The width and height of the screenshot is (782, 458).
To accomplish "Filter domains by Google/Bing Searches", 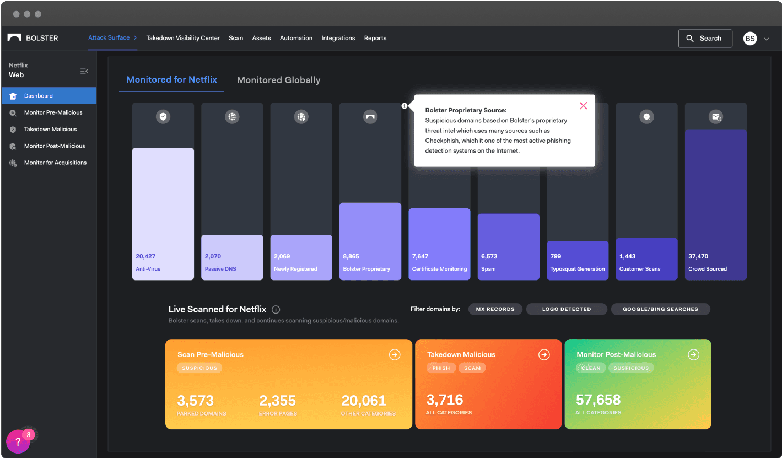I will coord(660,309).
